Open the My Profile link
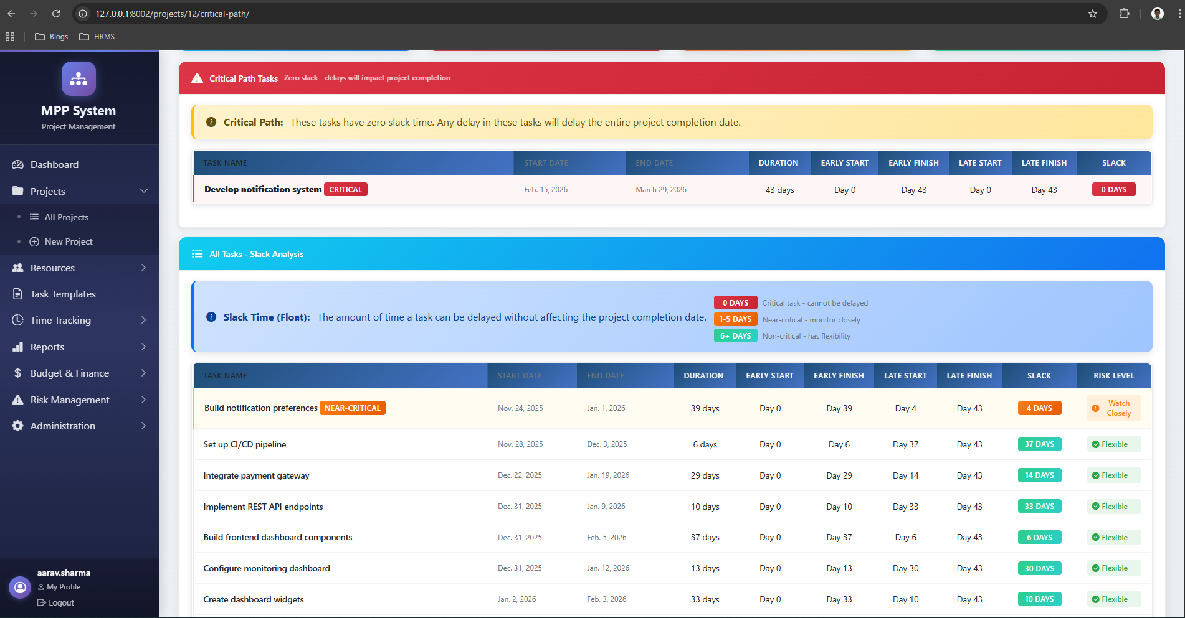This screenshot has width=1185, height=618. (x=63, y=587)
